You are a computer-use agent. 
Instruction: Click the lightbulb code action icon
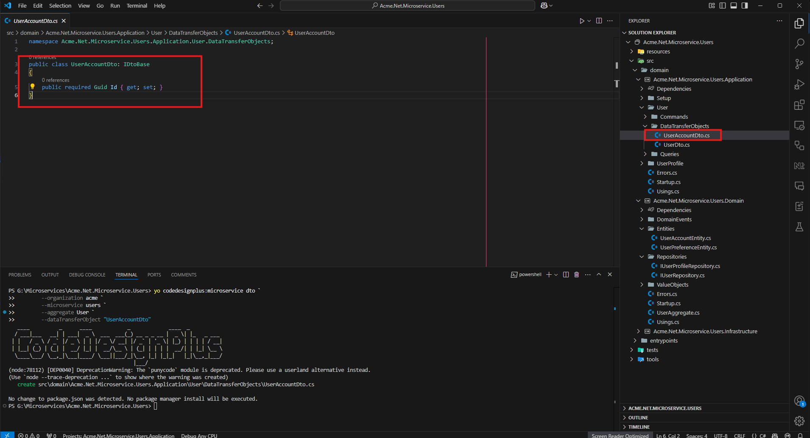tap(32, 86)
